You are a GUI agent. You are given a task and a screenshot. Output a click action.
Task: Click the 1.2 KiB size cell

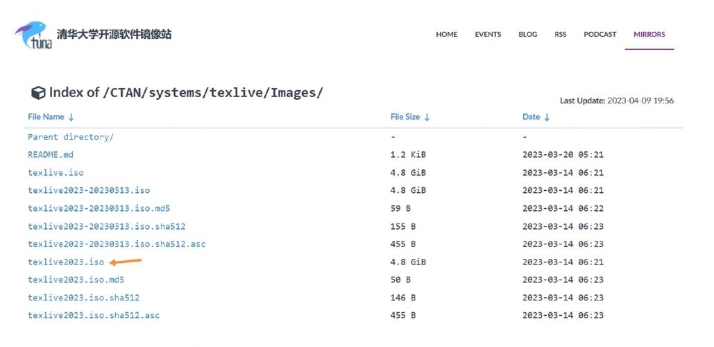click(408, 155)
